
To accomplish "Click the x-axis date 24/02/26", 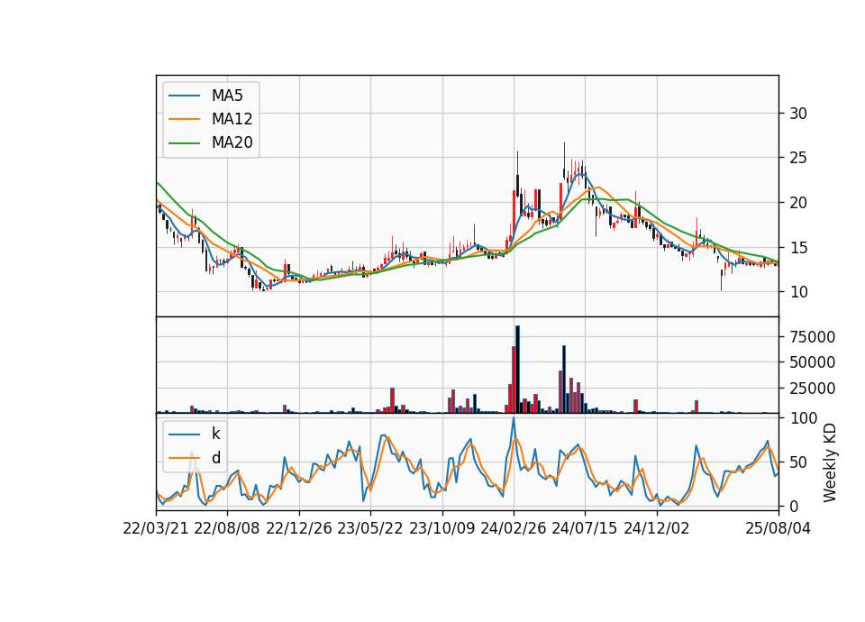I will coord(514,529).
